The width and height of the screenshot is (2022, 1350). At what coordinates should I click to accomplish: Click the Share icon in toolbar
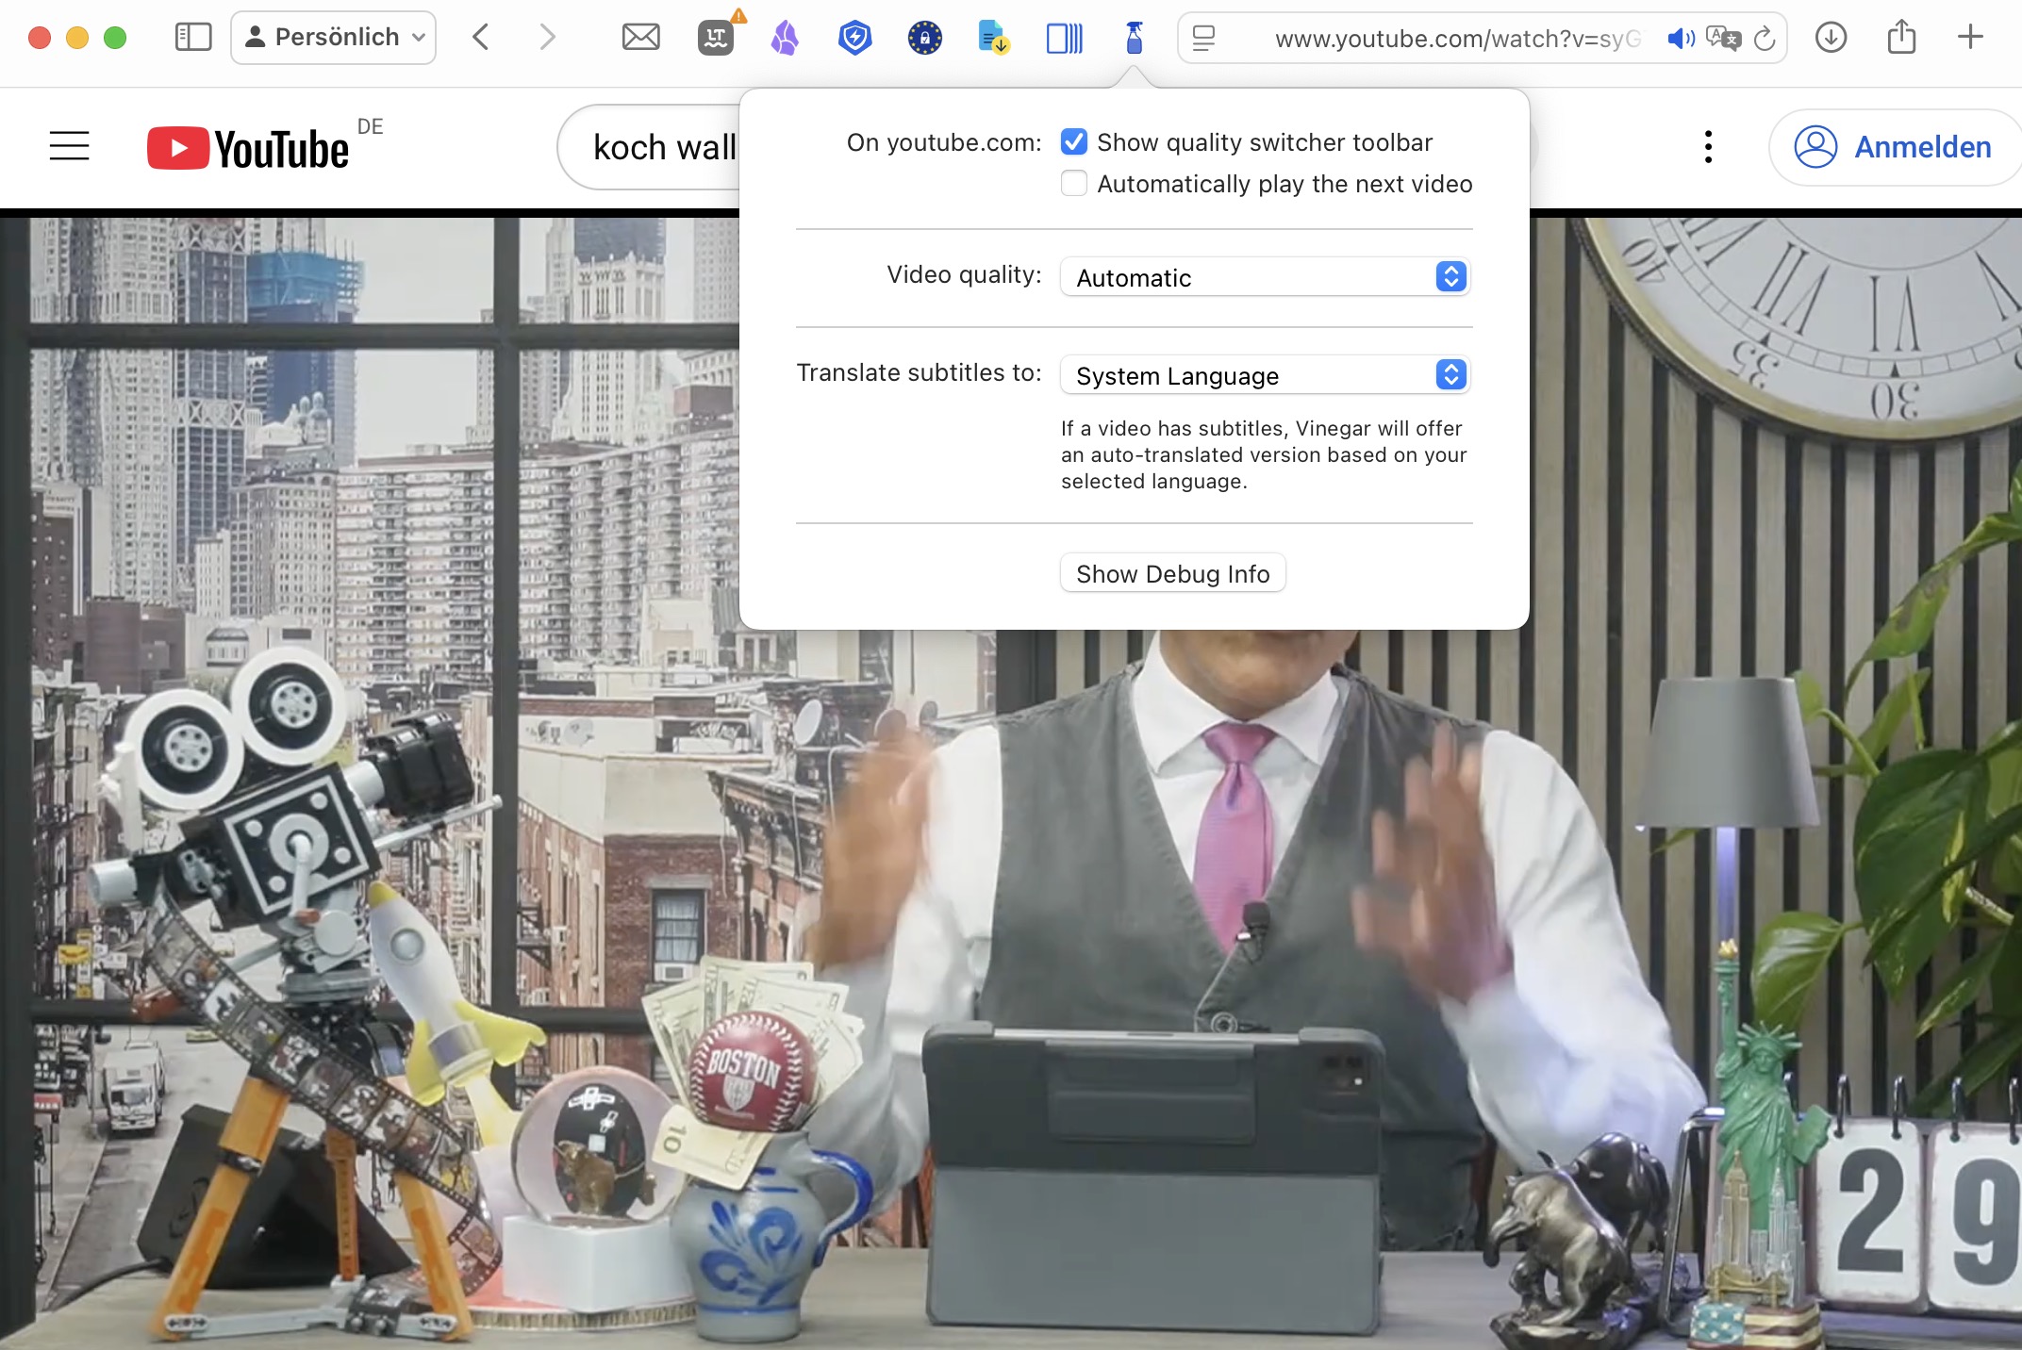(x=1901, y=38)
